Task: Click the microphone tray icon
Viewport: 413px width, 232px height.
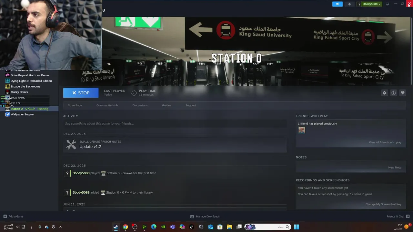Action: tap(40, 227)
